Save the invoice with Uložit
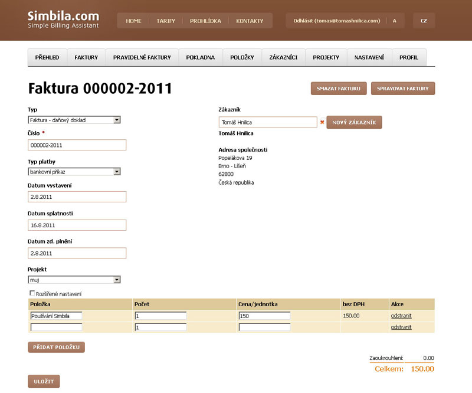 click(44, 381)
